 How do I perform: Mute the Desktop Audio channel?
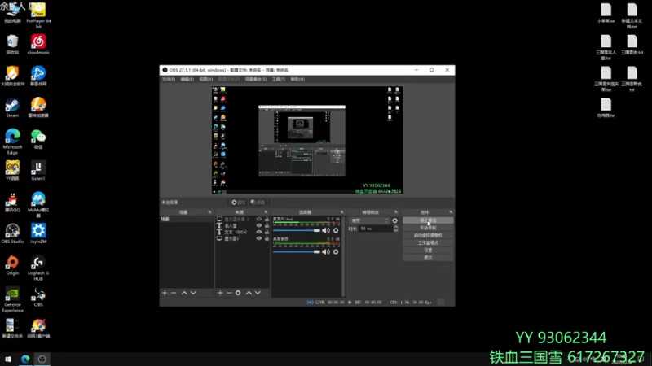326,252
